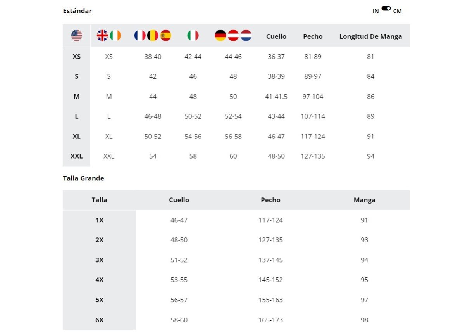This screenshot has width=465, height=334.
Task: Select the XXL row label
Action: [77, 156]
